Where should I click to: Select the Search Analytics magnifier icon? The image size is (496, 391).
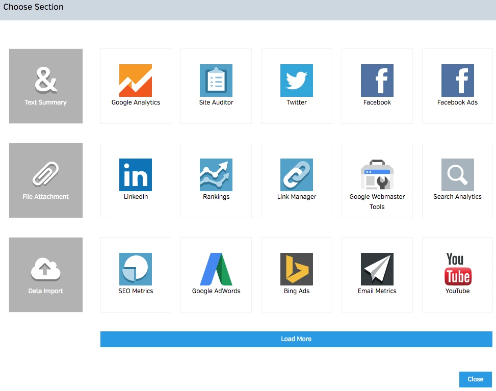[x=457, y=175]
